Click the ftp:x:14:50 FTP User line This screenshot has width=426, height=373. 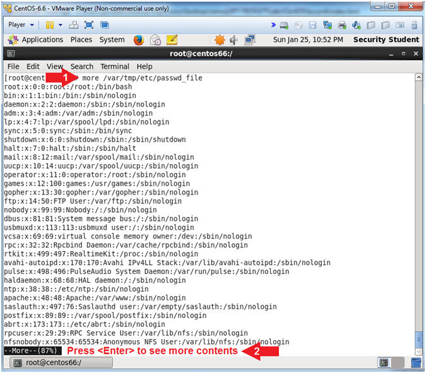(x=93, y=201)
